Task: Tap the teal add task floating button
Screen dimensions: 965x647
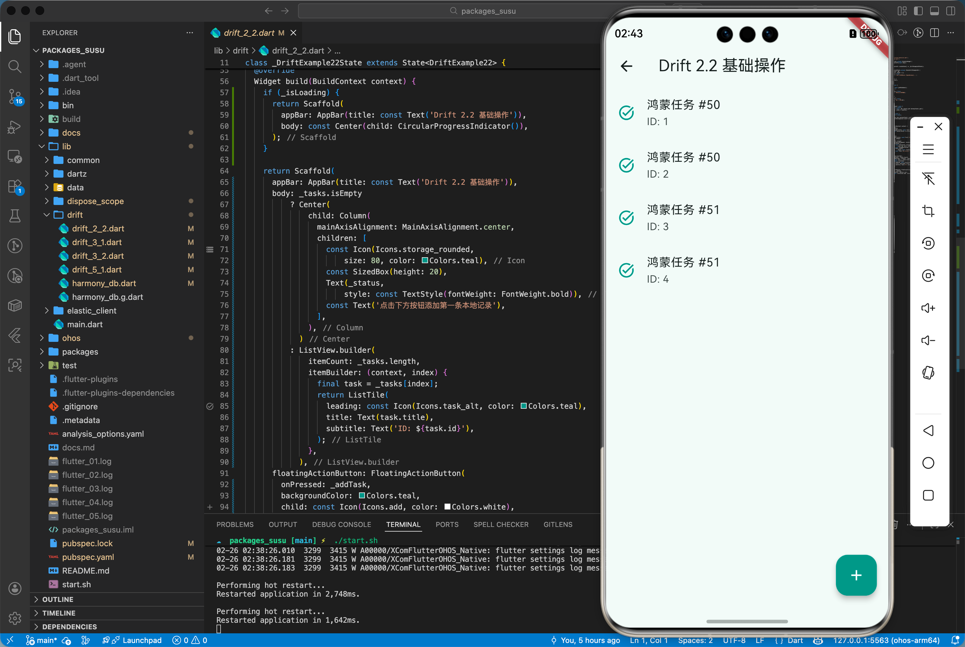Action: [x=856, y=575]
